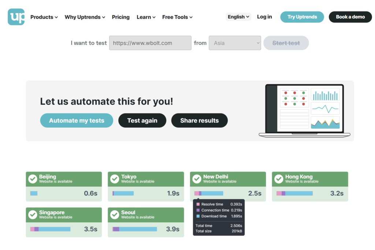Click the Start test button
The width and height of the screenshot is (375, 250).
point(286,43)
